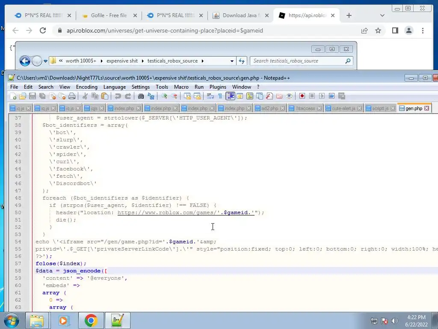Open the Language menu
The image size is (438, 329).
pyautogui.click(x=115, y=87)
